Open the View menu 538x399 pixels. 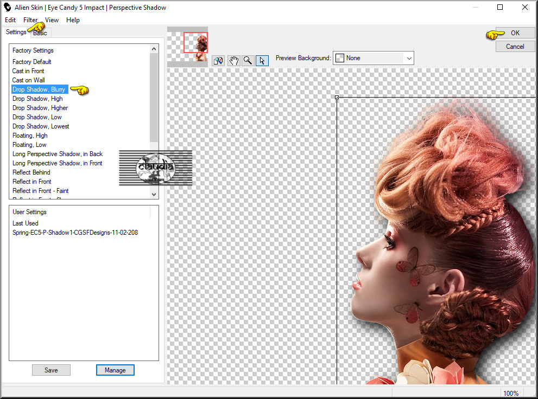click(52, 20)
